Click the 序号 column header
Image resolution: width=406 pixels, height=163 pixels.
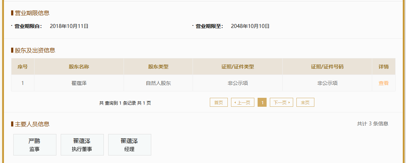(x=23, y=67)
